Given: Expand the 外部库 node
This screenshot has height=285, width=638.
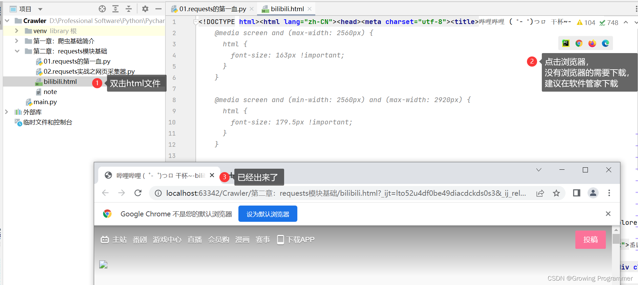Looking at the screenshot, I should pos(6,112).
